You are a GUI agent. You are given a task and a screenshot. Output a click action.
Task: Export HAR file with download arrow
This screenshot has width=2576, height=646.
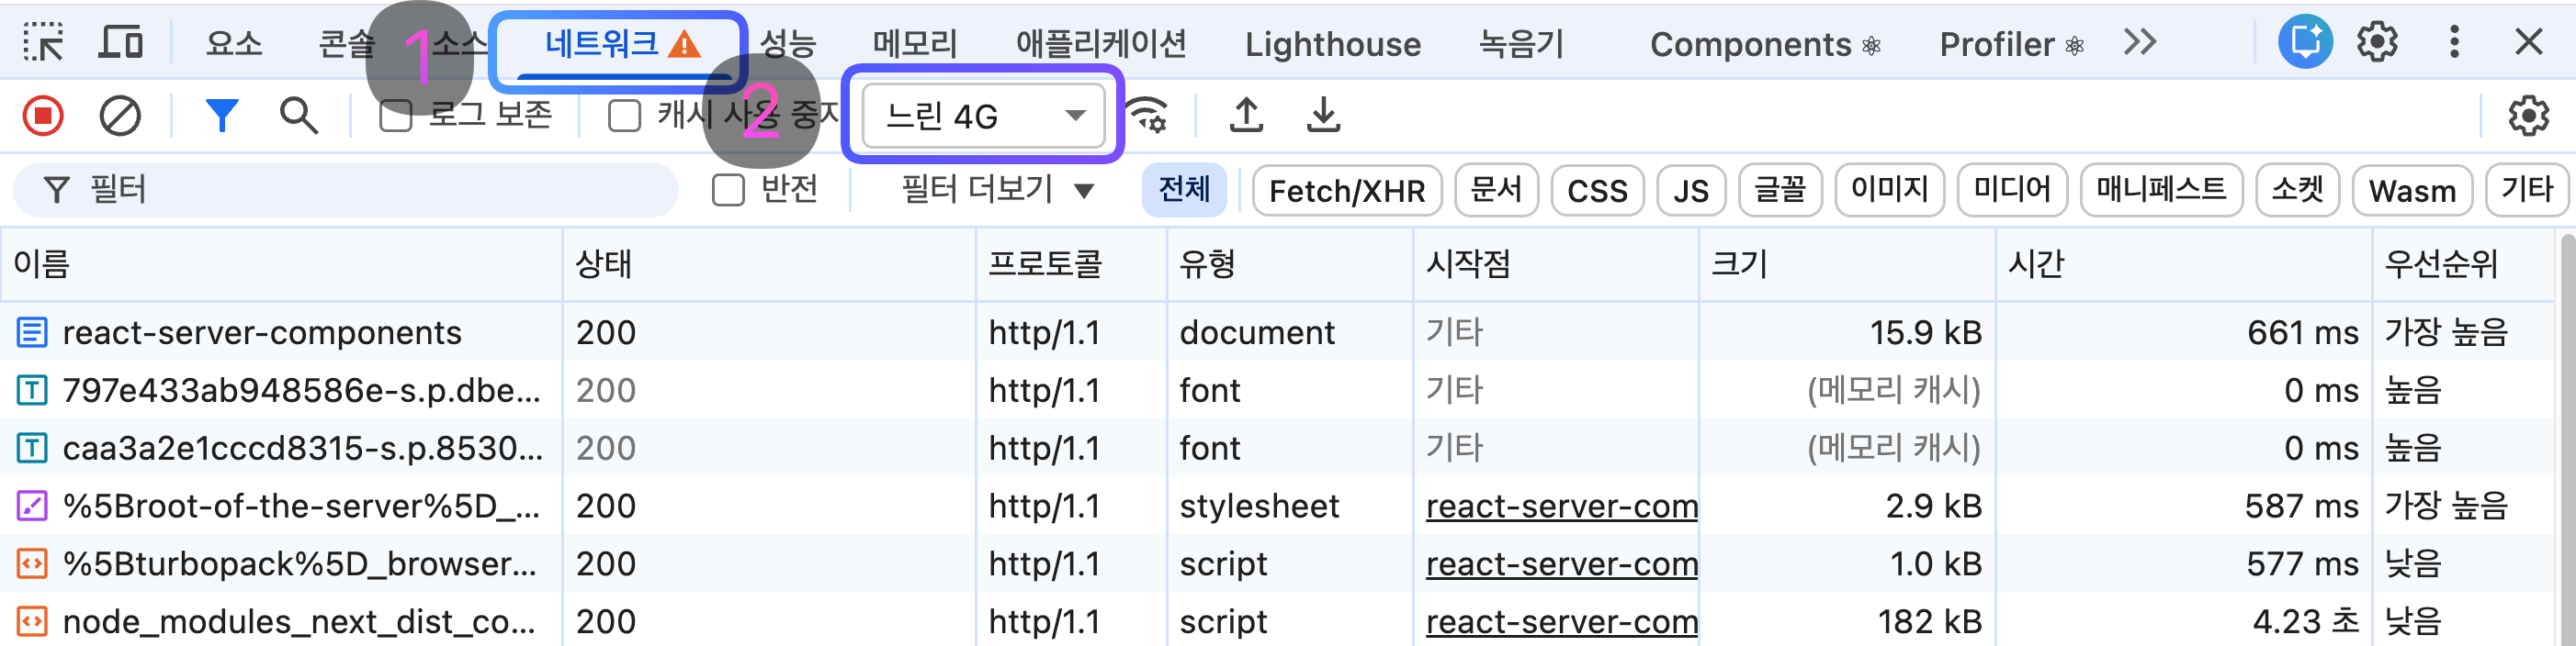pyautogui.click(x=1323, y=116)
